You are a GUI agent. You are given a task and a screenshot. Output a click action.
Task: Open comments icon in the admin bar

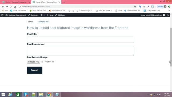[42, 15]
